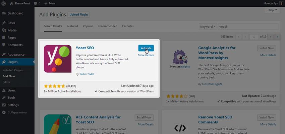The image size is (285, 134).
Task: Click the Yoast SEO plugin thumbnail
Action: [x=58, y=59]
